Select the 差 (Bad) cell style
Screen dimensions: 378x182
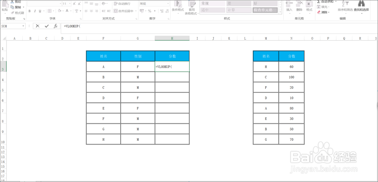[x=239, y=4]
